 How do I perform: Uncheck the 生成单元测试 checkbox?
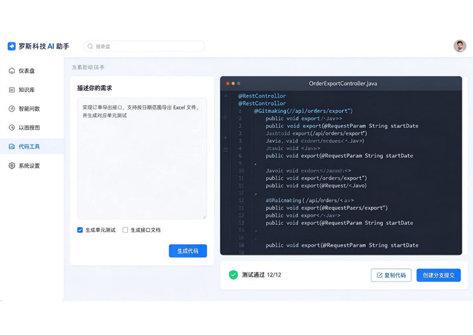80,230
